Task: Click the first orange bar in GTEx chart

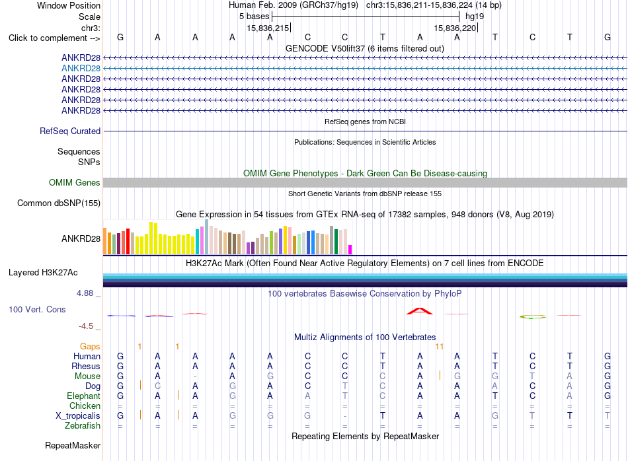Action: [105, 241]
